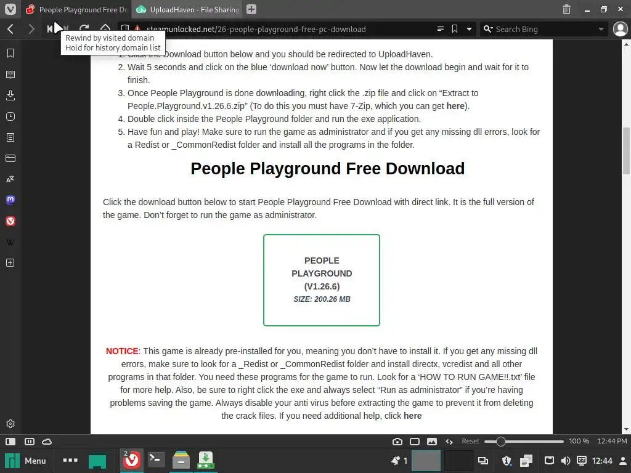
Task: Go back one page
Action: point(11,29)
